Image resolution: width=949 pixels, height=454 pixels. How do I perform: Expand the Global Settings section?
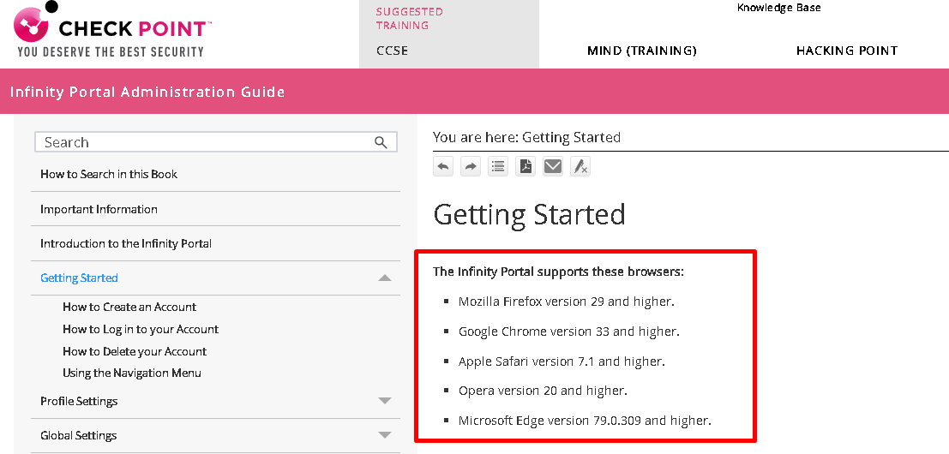point(384,435)
